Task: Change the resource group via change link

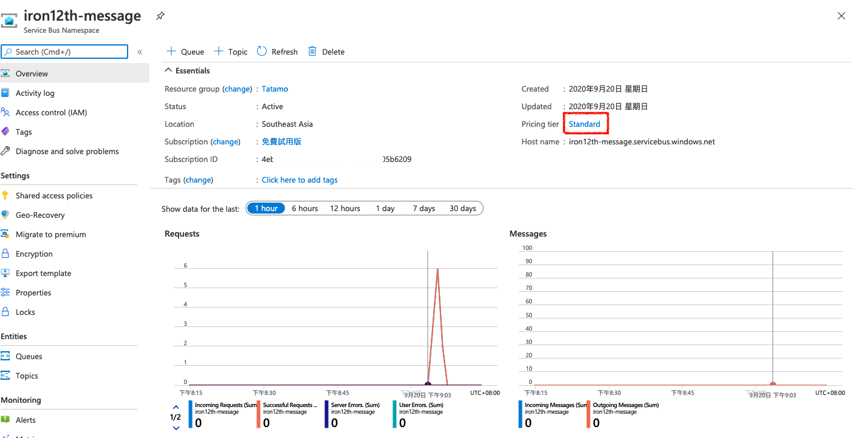Action: click(x=238, y=89)
